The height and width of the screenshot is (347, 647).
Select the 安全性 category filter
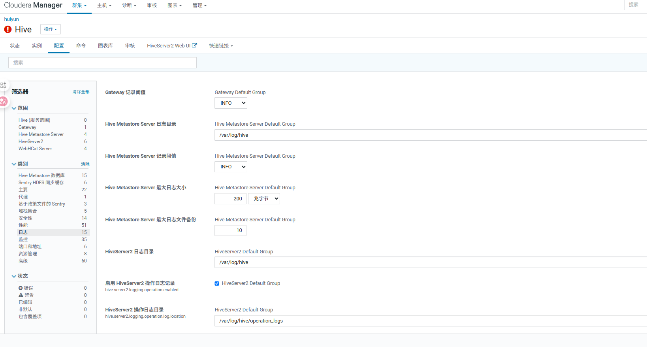point(25,218)
